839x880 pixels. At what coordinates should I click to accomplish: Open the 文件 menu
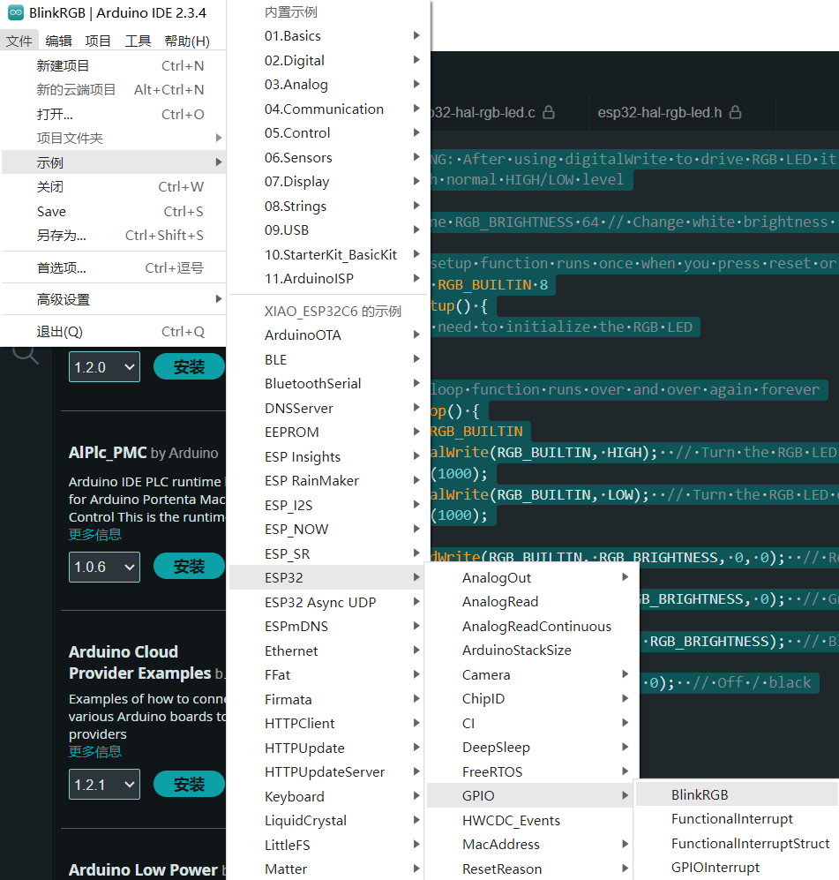19,41
